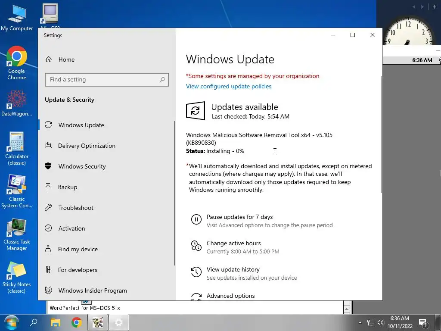Click Chrome icon on taskbar
This screenshot has height=331, width=441.
77,322
